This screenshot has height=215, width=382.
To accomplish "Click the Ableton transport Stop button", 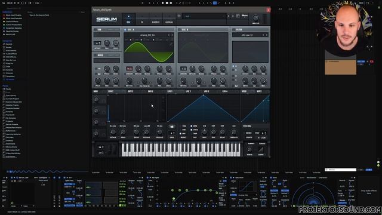I will pos(167,3).
